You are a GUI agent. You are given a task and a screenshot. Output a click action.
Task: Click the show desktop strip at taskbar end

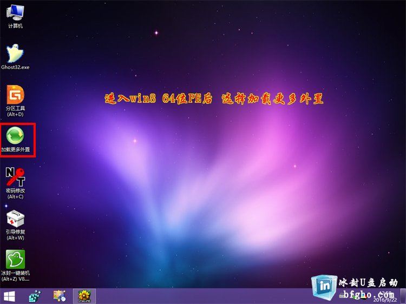[x=403, y=296]
